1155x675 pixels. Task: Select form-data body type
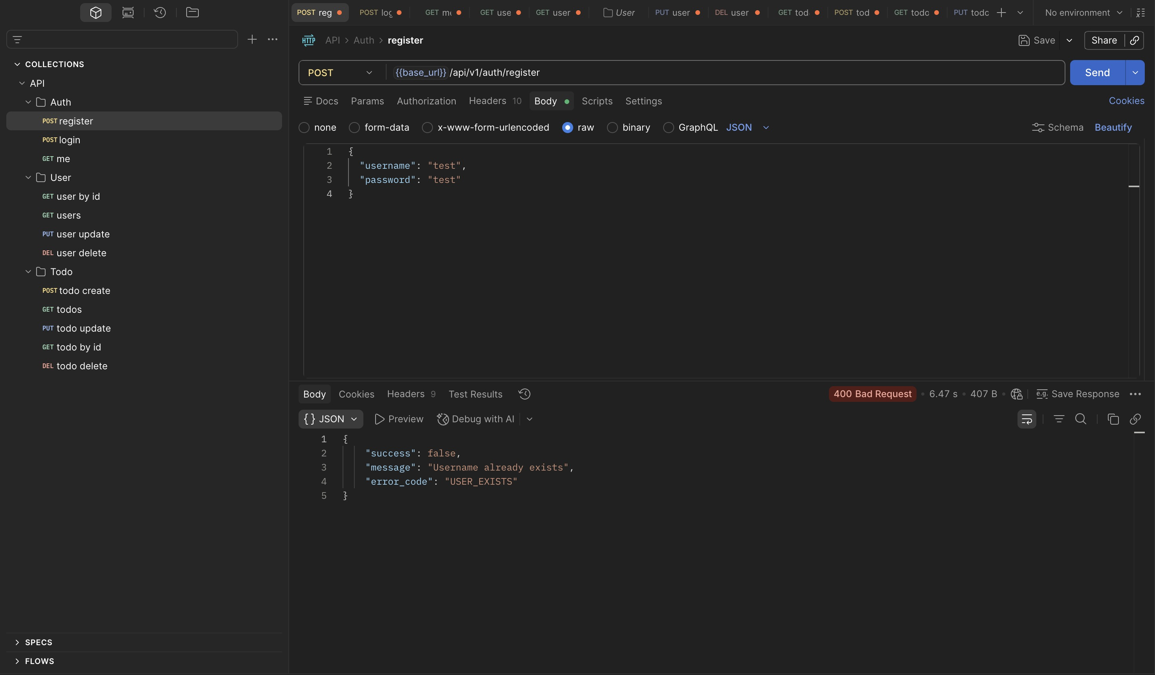(x=354, y=127)
